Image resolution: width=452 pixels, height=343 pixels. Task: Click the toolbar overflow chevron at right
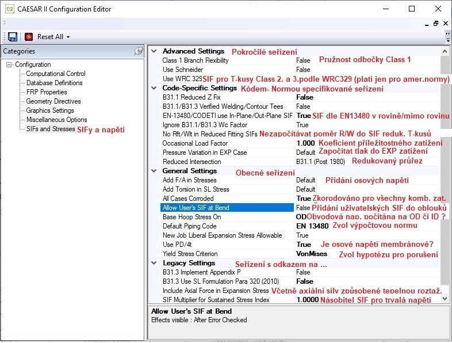[448, 37]
